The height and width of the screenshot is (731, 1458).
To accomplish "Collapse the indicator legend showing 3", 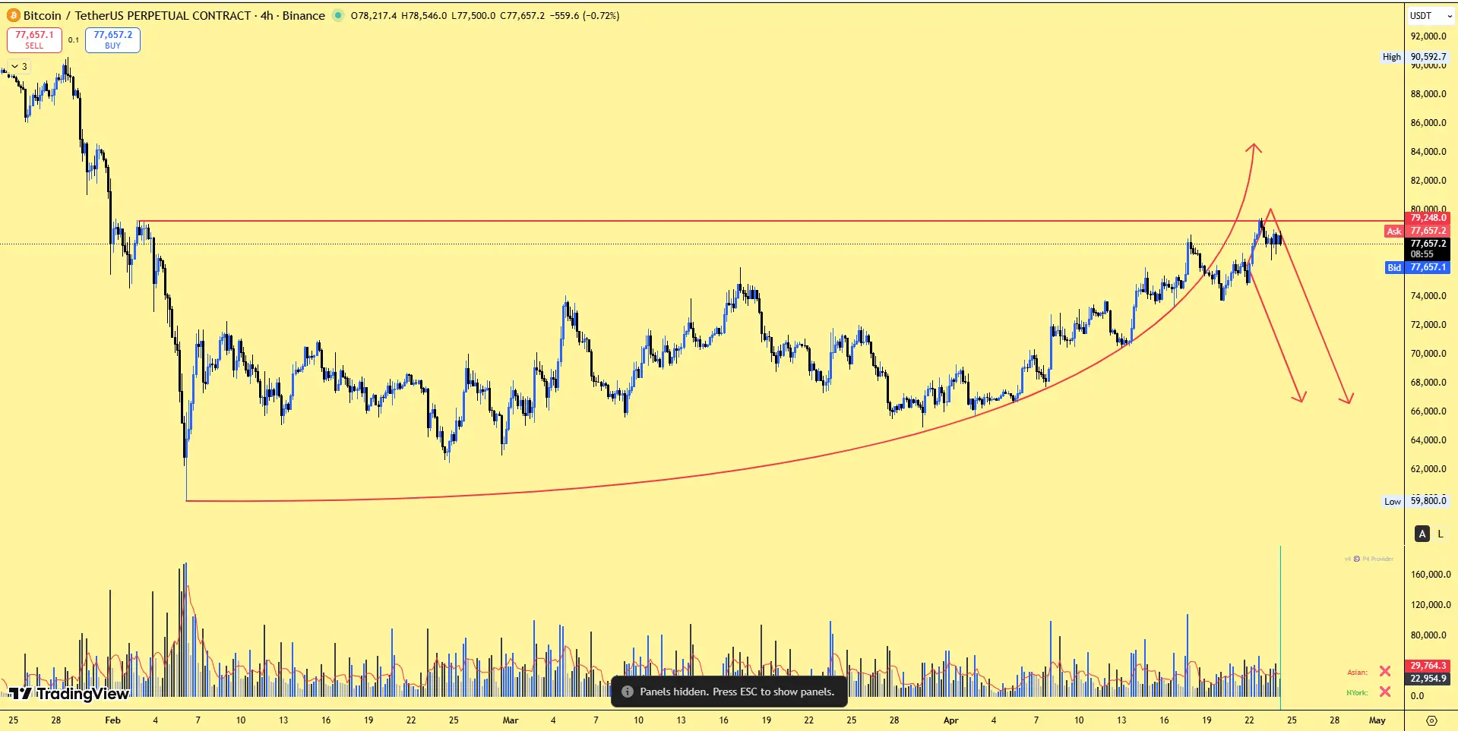I will pos(19,66).
